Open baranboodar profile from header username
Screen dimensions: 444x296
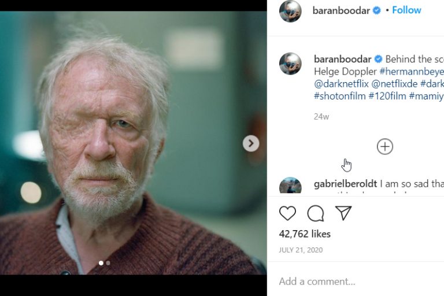tap(341, 10)
